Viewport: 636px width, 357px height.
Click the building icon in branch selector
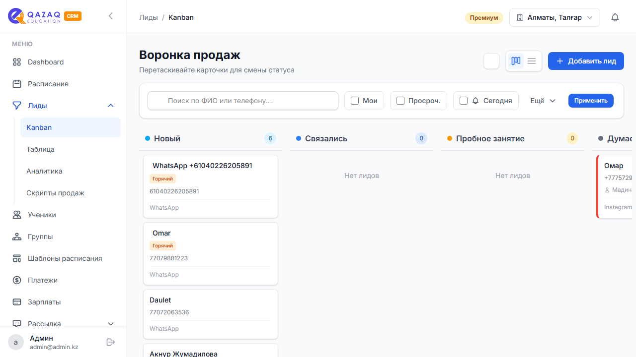[x=520, y=17]
